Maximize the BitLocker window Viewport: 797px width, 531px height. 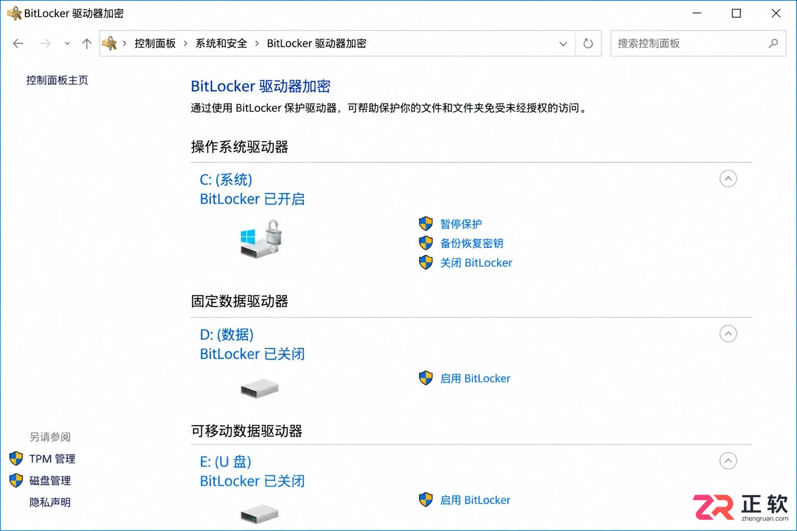click(x=736, y=13)
